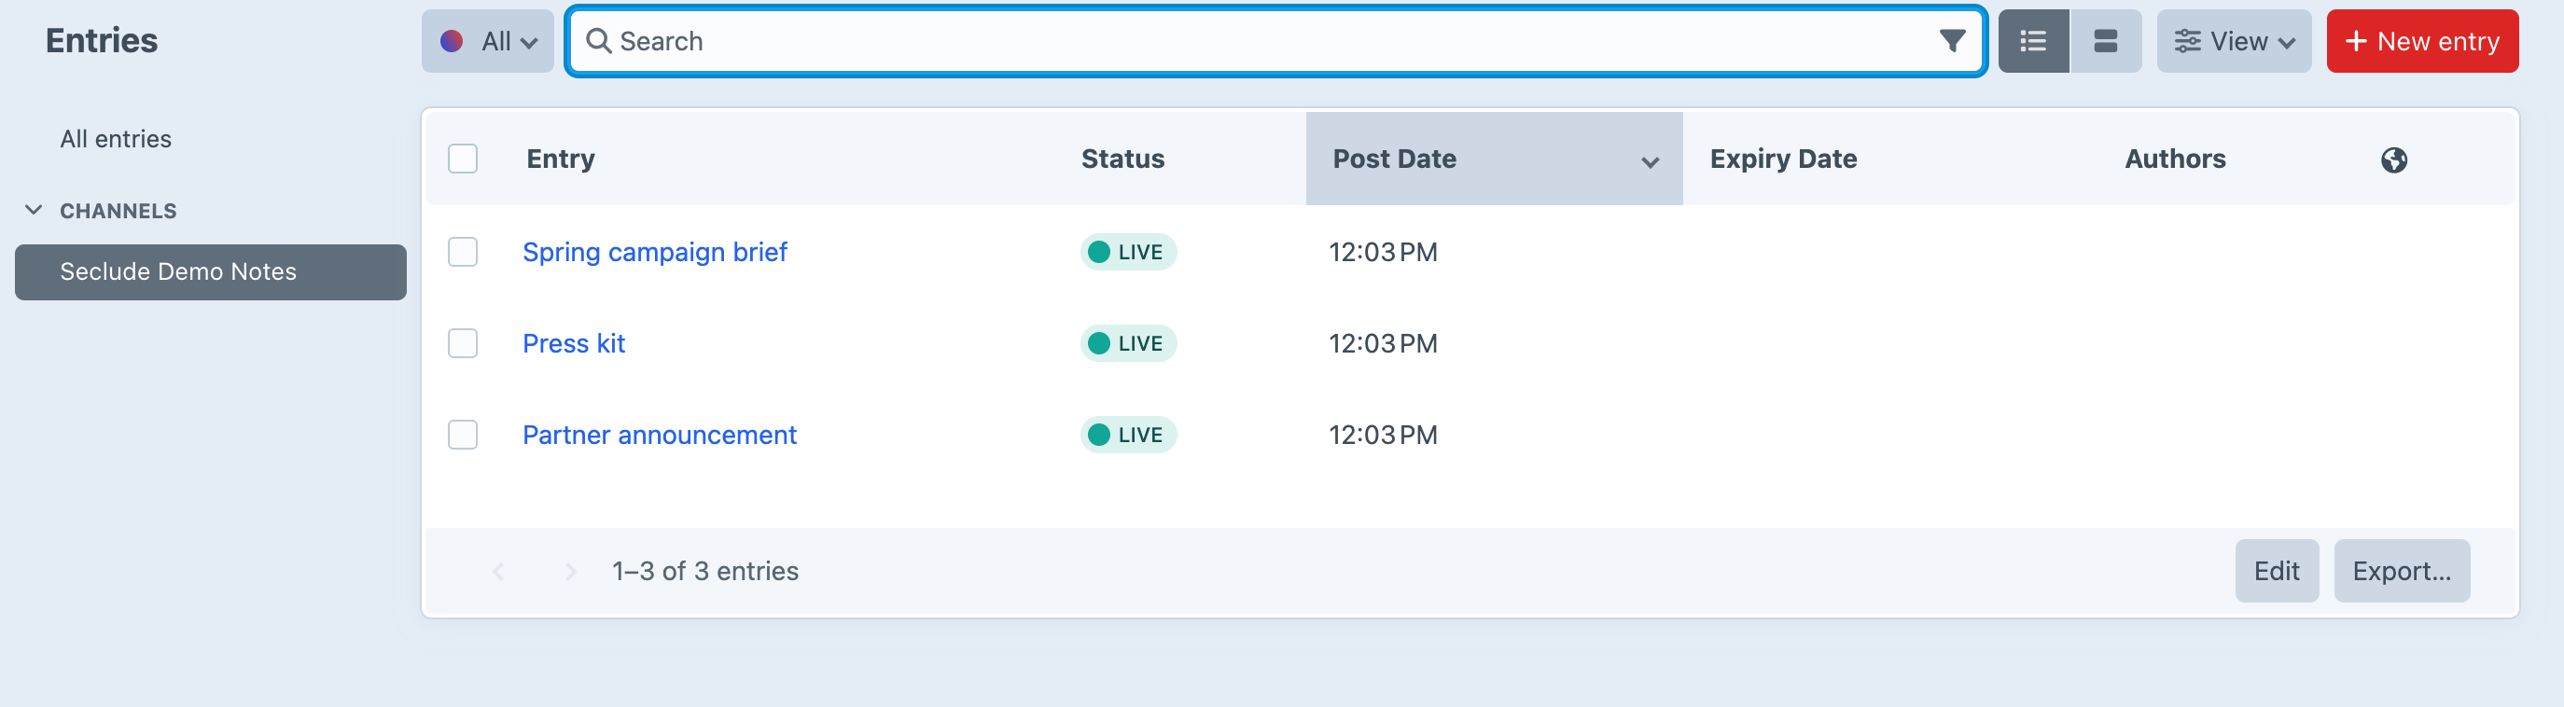The height and width of the screenshot is (707, 2564).
Task: Sort by the Entry column header
Action: pos(561,159)
